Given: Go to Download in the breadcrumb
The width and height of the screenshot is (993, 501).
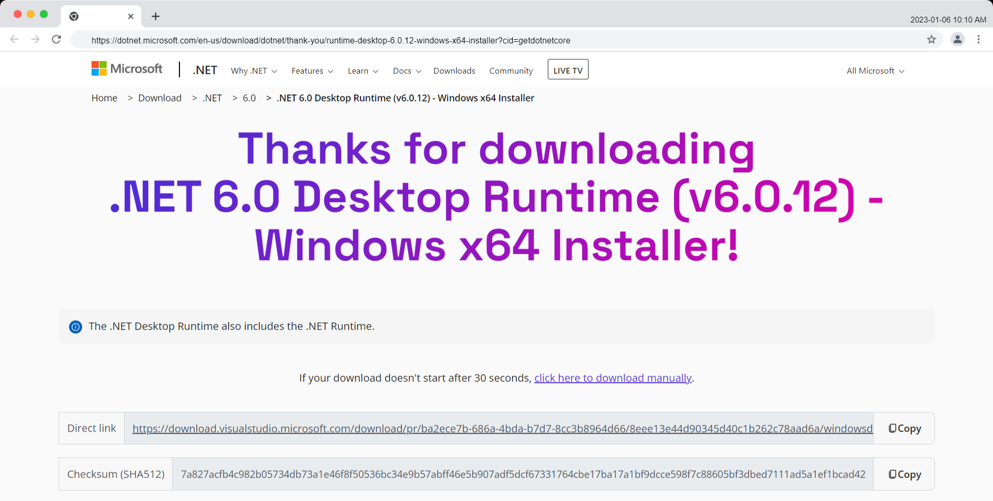Looking at the screenshot, I should [x=160, y=98].
